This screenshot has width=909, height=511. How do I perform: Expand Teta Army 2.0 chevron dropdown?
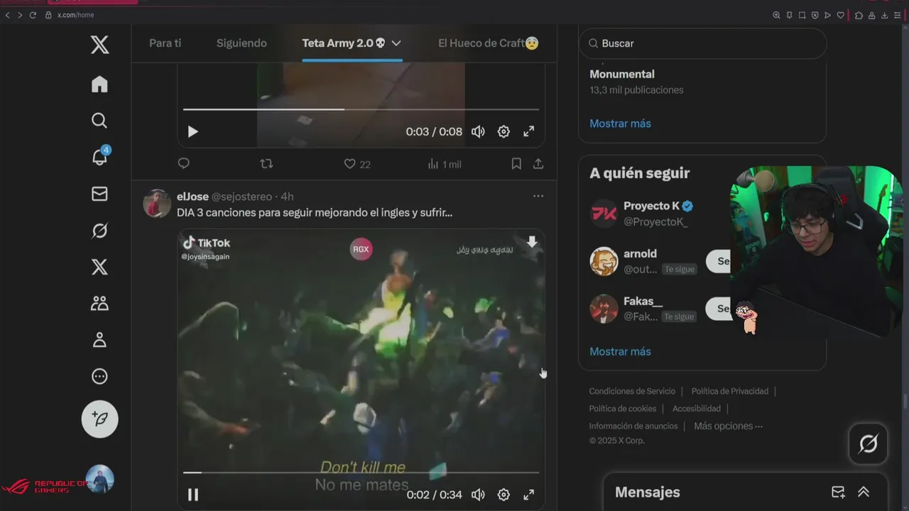(x=396, y=43)
